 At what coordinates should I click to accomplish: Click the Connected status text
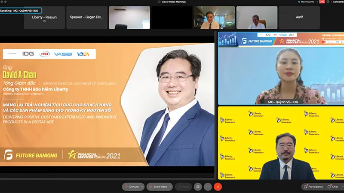[x=338, y=2]
